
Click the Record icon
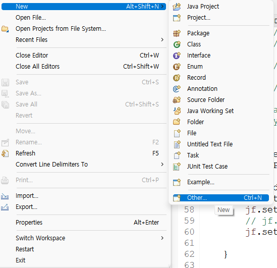(177, 78)
